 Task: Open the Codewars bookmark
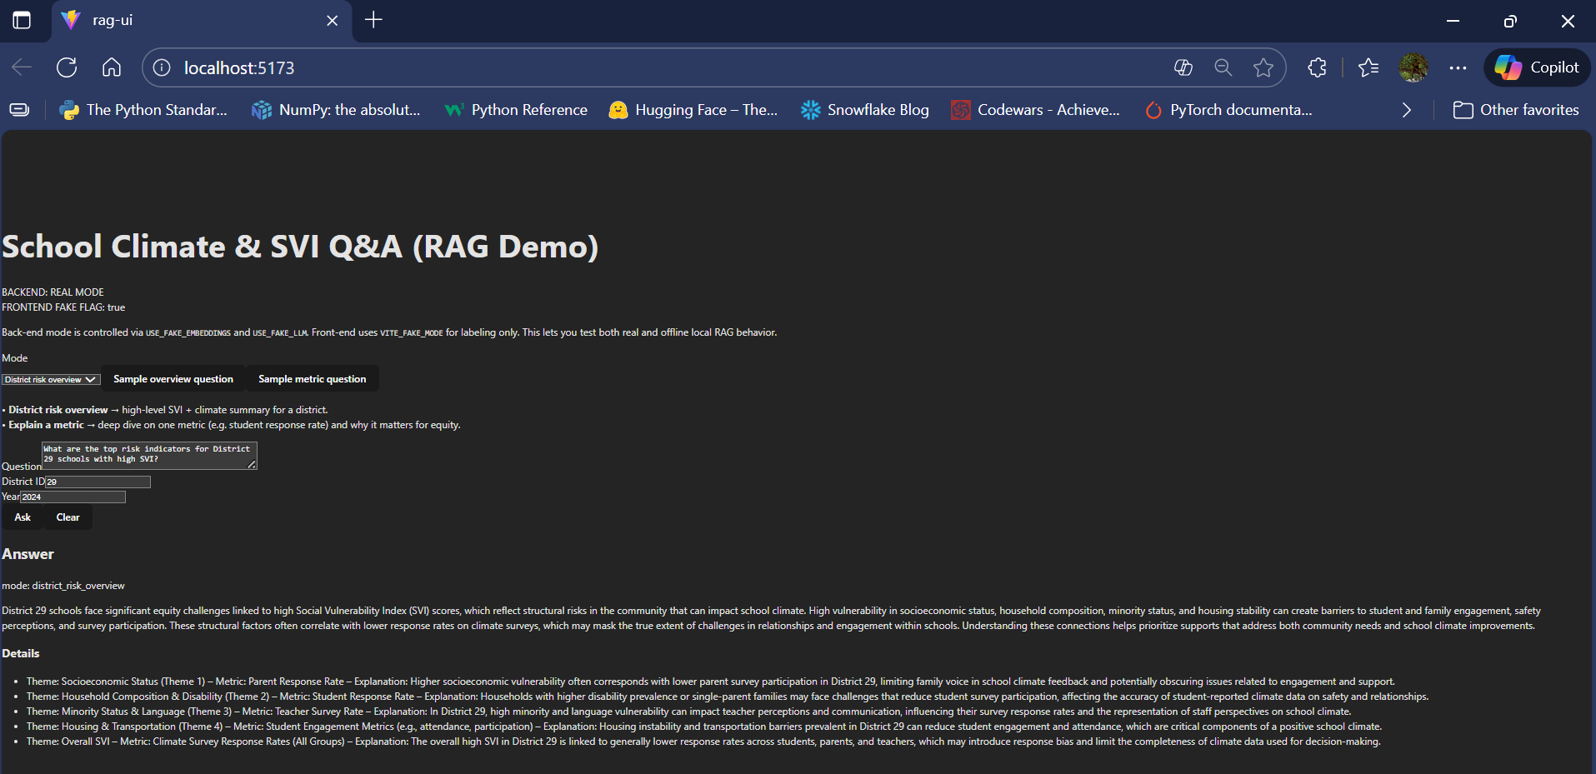1036,110
